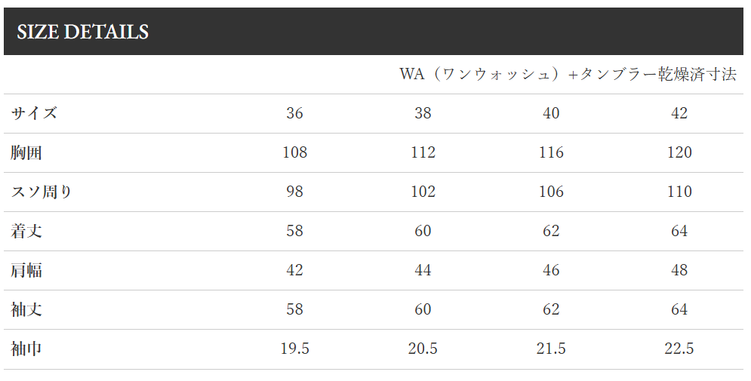Select the 肩幅 row label

[x=26, y=271]
